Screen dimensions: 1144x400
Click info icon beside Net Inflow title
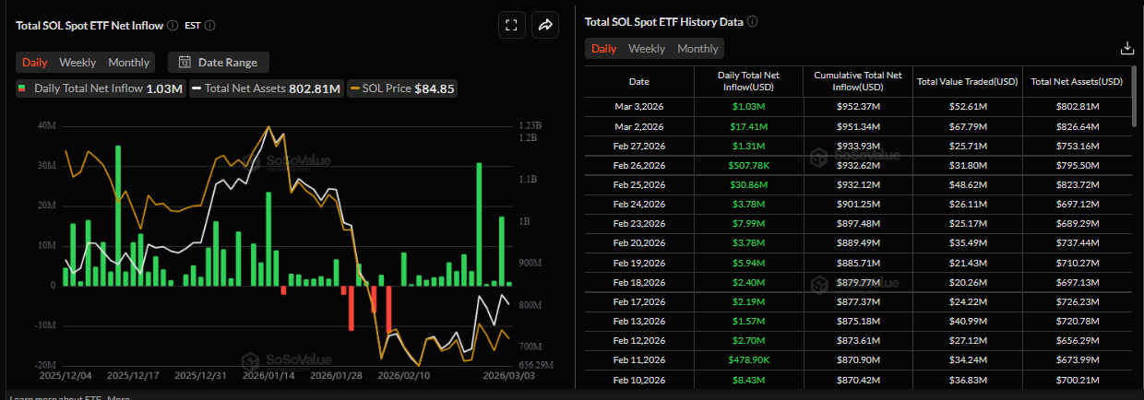[173, 26]
